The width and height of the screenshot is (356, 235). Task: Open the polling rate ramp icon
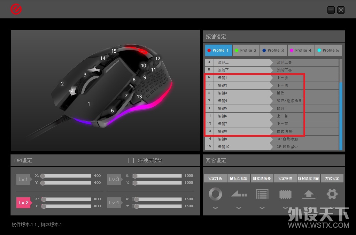coord(239,194)
